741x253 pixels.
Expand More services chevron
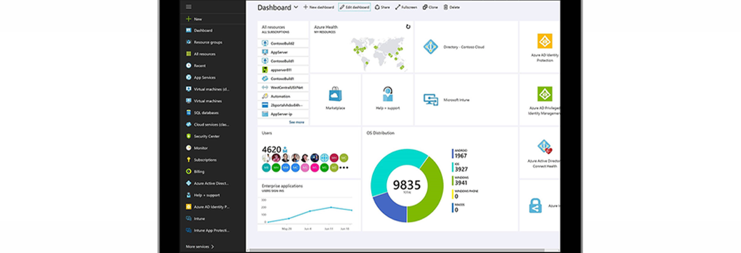point(212,247)
